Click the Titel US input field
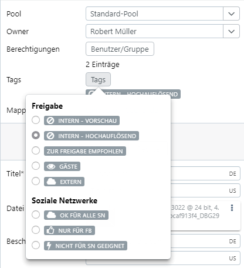This screenshot has height=268, width=244. coord(205,190)
